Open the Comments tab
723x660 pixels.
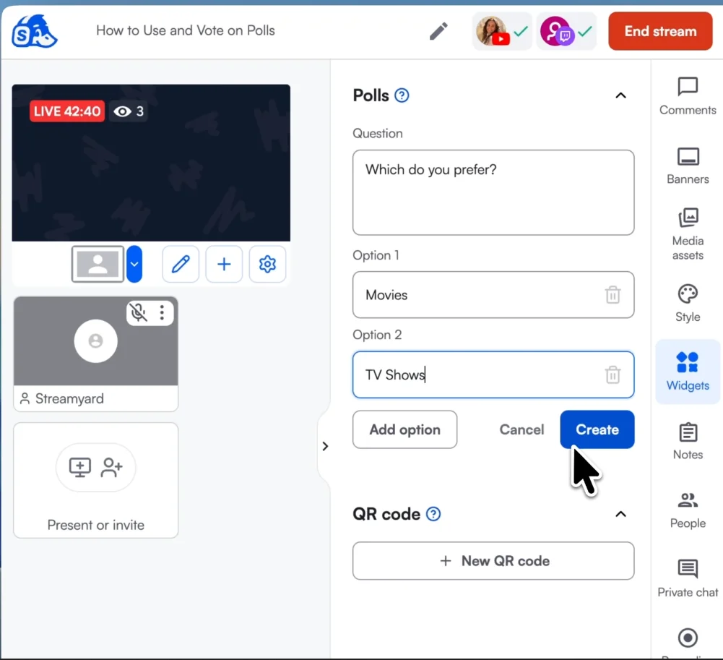688,96
